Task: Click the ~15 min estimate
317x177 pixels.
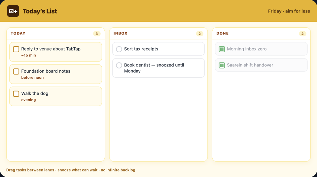Action: point(28,55)
